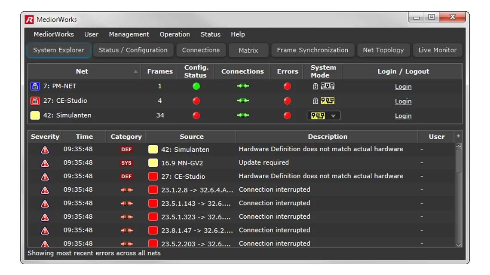Switch to Net Topology tab
Screen dimensions: 490x275
pyautogui.click(x=383, y=50)
